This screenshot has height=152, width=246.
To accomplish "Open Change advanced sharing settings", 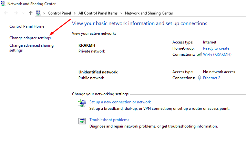I will click(x=31, y=48).
